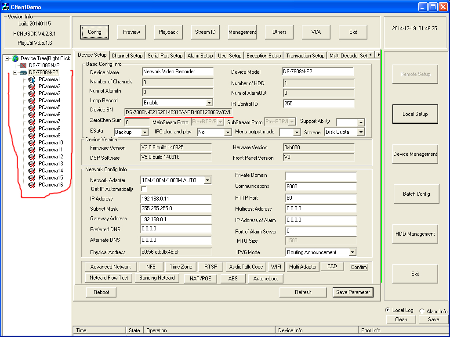Click the IPCamera4 camera icon

point(32,100)
